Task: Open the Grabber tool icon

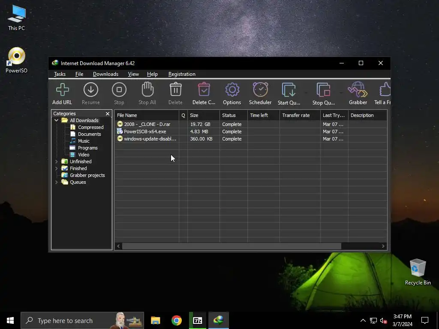Action: [x=358, y=93]
